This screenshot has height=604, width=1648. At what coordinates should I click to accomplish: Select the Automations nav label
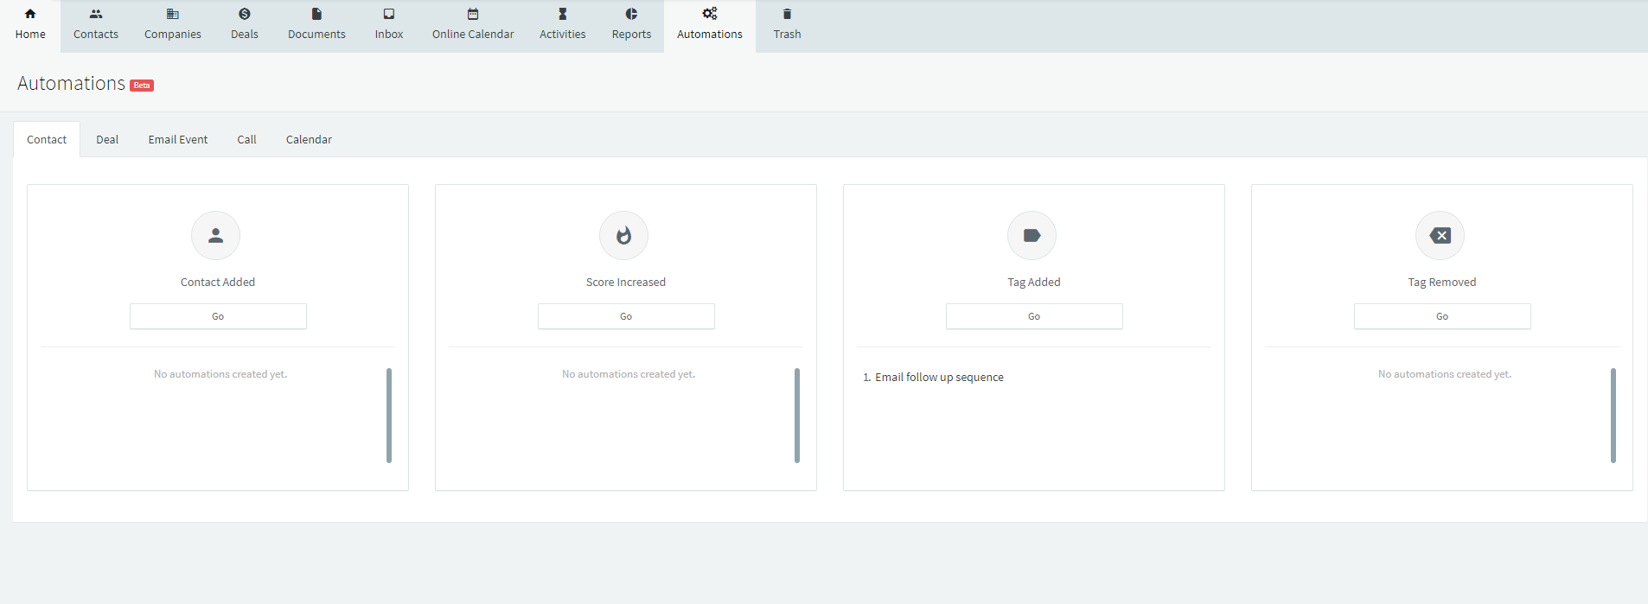710,35
